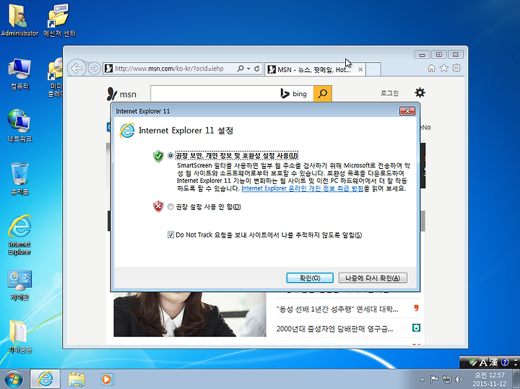Click the woman's photo news thumbnail
The image size is (520, 389).
click(190, 315)
